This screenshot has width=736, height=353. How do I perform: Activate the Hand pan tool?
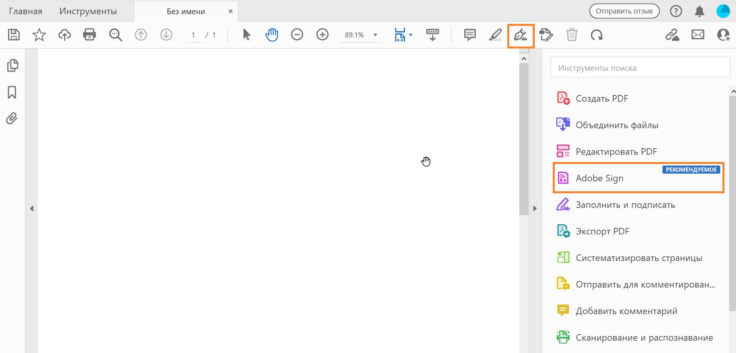(272, 35)
